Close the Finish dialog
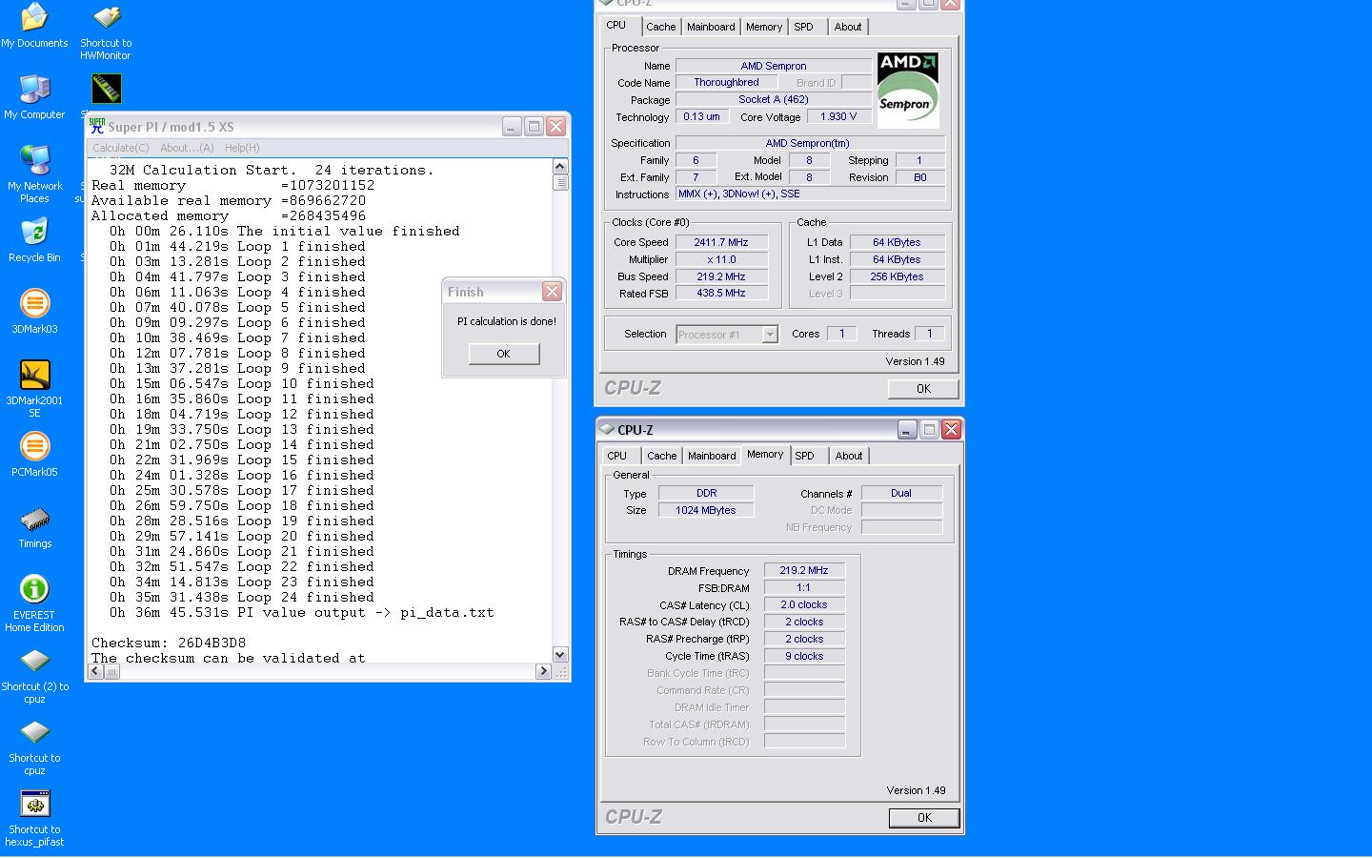 (552, 292)
